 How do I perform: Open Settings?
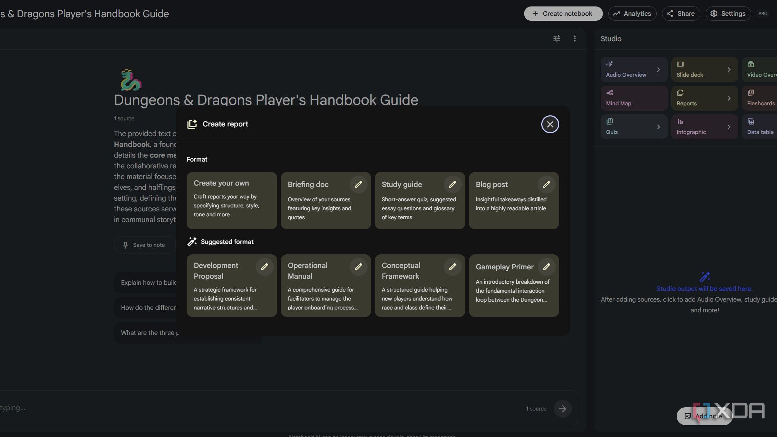[x=728, y=14]
